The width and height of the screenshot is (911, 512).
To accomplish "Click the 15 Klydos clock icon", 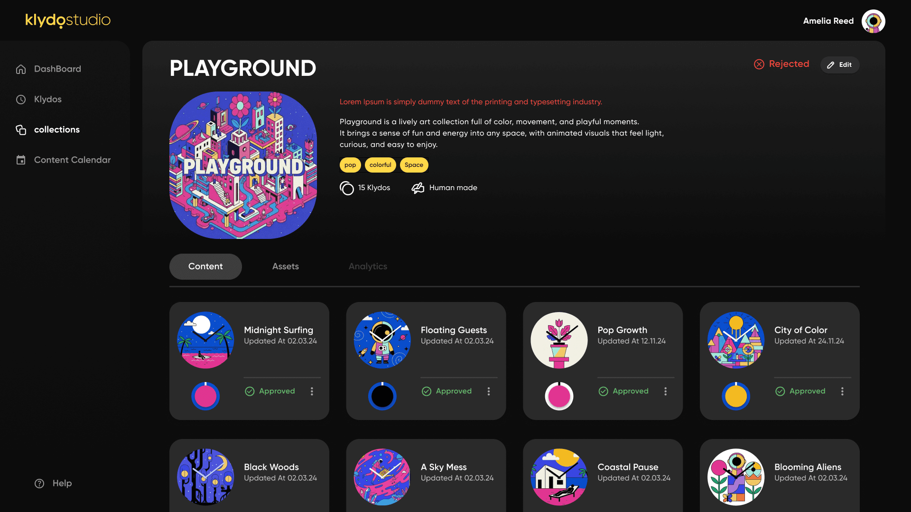I will pos(347,188).
